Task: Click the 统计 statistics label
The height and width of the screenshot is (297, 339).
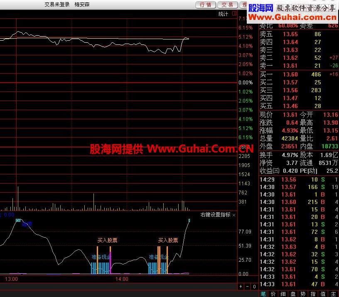Action: (223, 14)
